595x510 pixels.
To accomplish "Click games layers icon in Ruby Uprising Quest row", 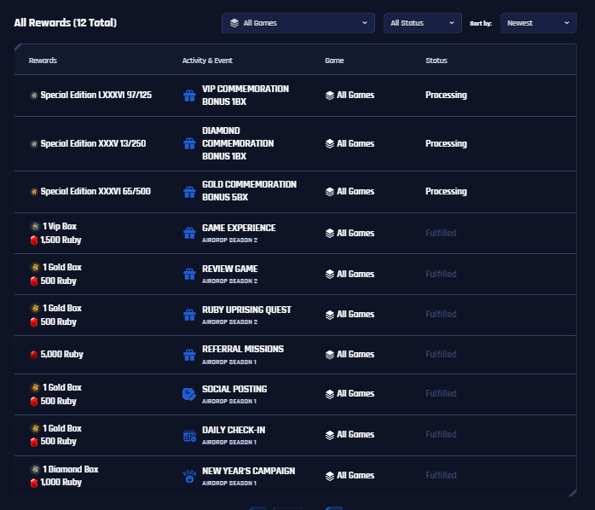I will (330, 315).
